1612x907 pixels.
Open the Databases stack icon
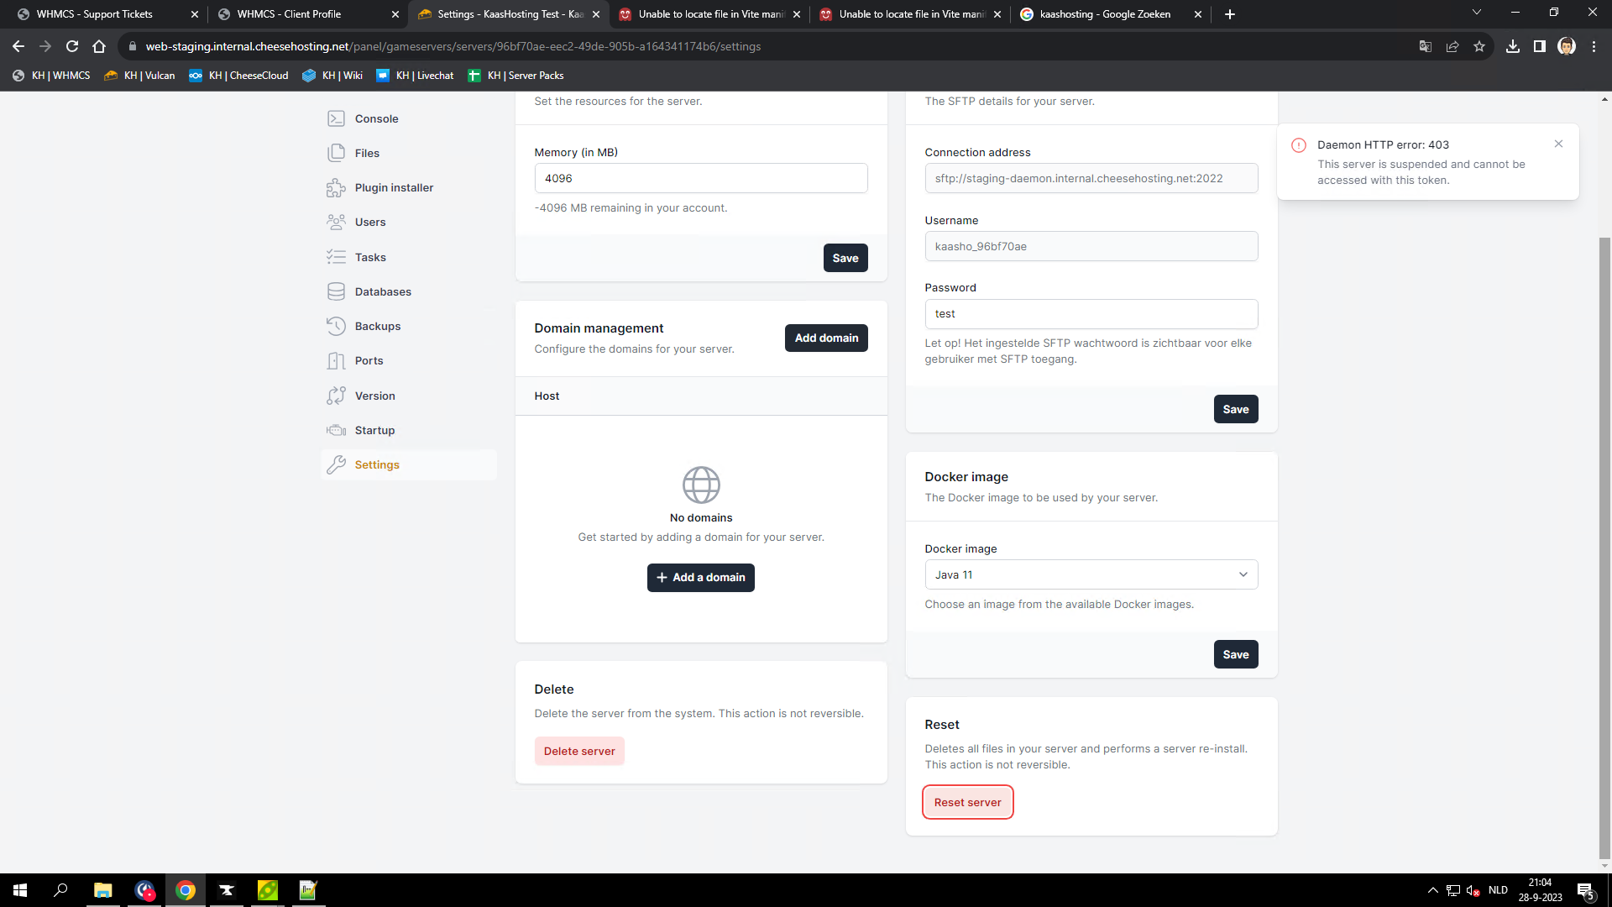[336, 291]
